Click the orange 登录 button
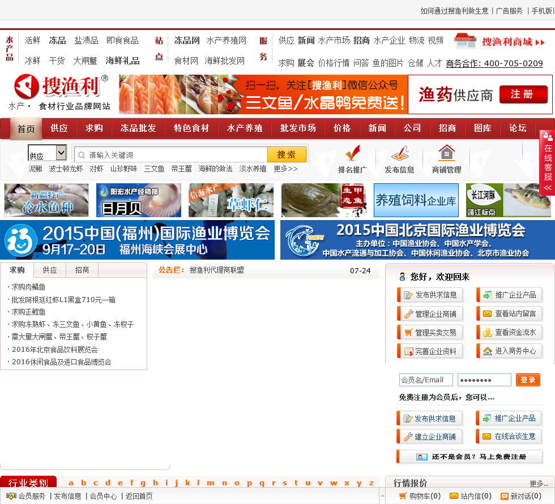Viewport: 555px width, 504px height. (528, 380)
